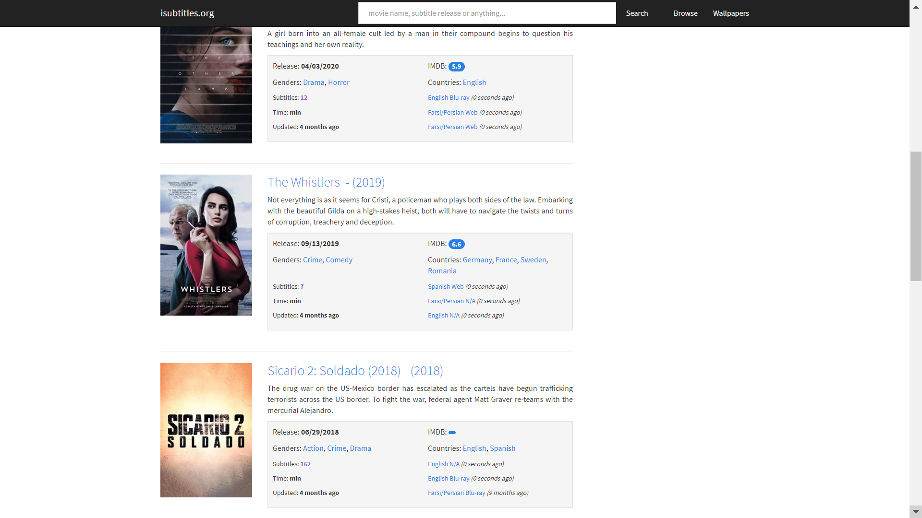The width and height of the screenshot is (922, 518).
Task: Open the Wallpapers menu item
Action: click(x=730, y=13)
